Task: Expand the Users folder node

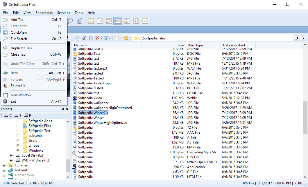Action: click(18, 141)
